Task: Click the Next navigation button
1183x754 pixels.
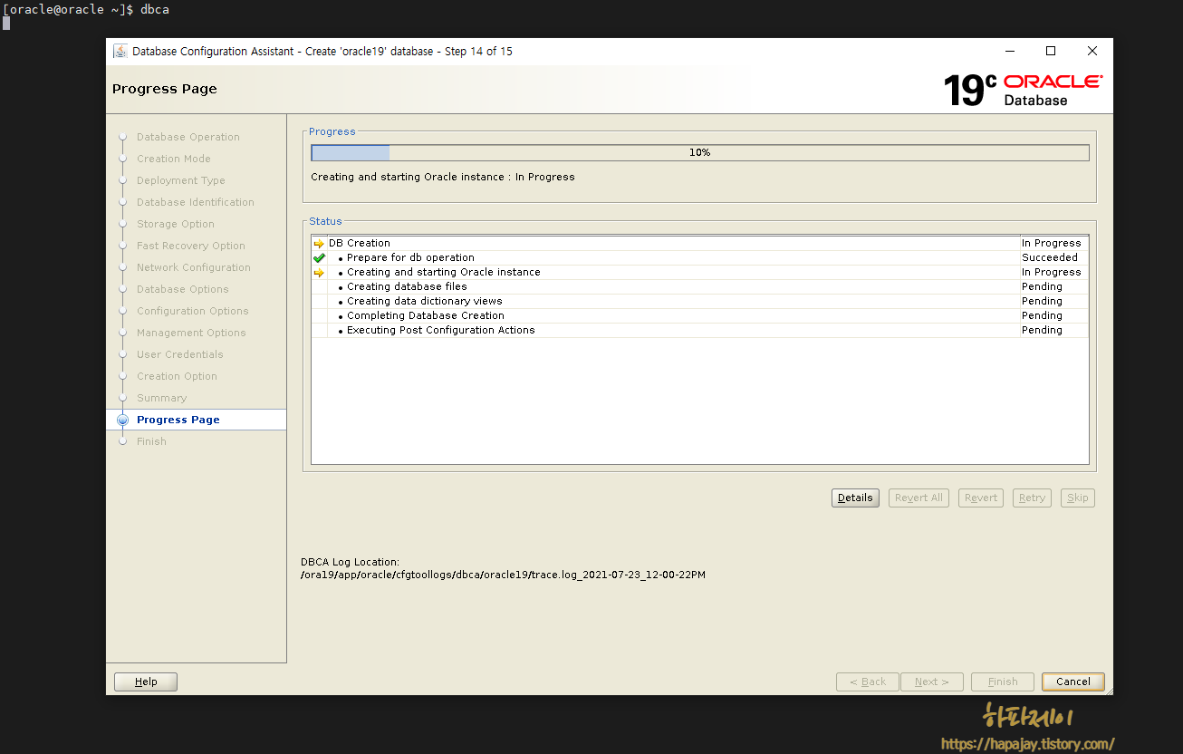Action: [x=932, y=681]
